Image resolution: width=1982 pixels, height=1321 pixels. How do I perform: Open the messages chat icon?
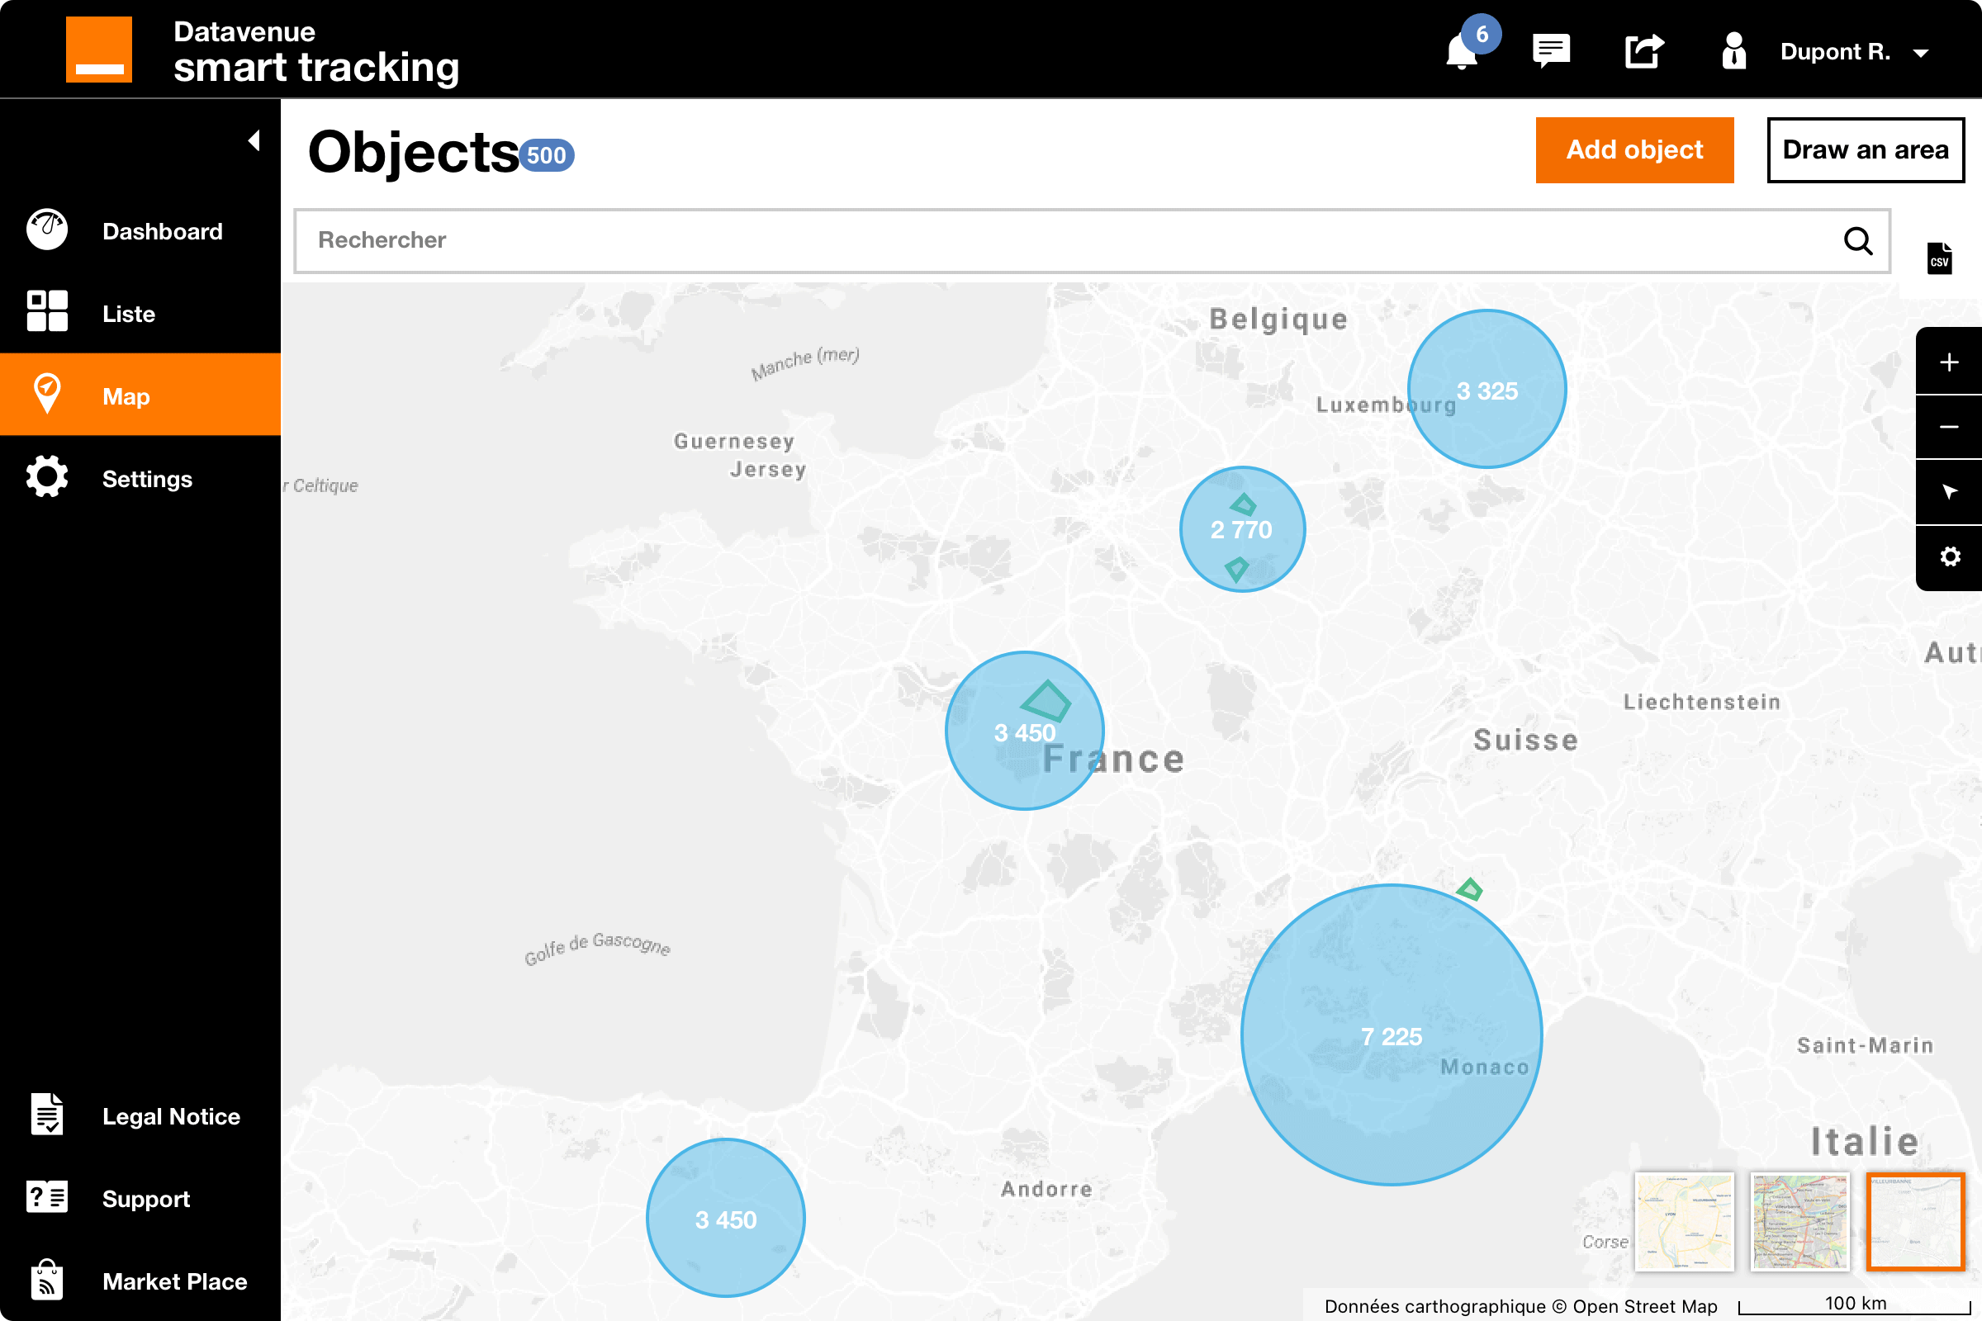click(x=1551, y=50)
